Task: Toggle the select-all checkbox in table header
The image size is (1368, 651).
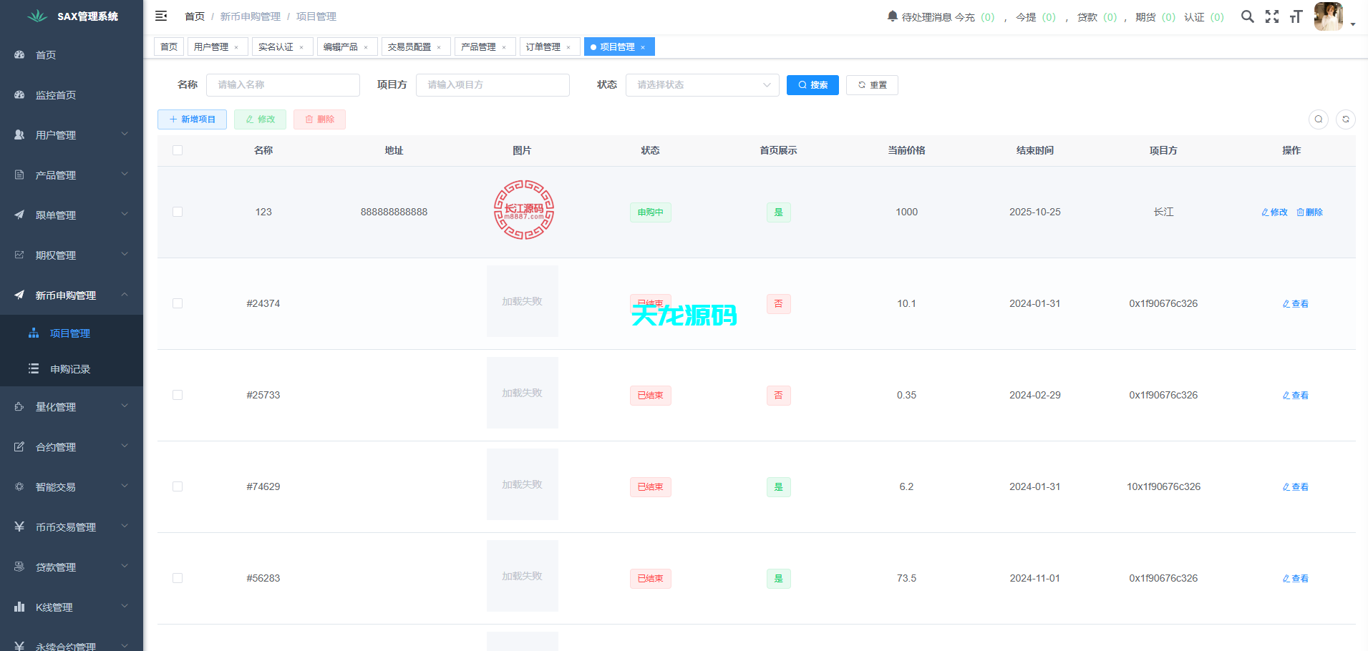Action: click(x=178, y=150)
